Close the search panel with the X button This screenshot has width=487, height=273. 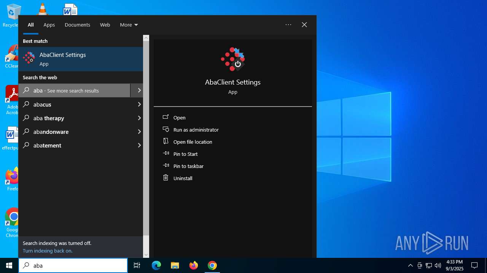pos(304,25)
